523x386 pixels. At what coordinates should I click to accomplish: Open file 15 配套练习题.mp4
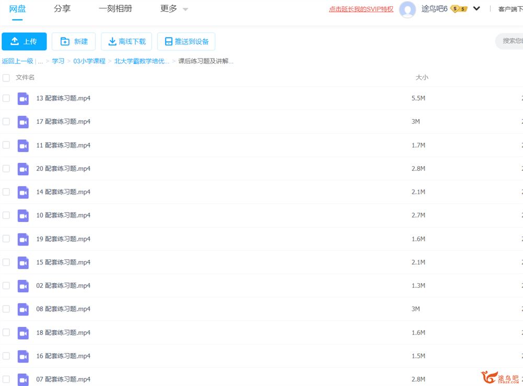(63, 262)
